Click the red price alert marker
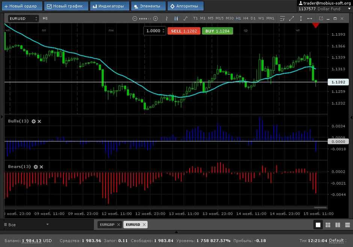This screenshot has height=247, width=353. click(x=315, y=26)
